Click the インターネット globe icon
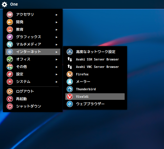The image size is (164, 149). [x=10, y=52]
